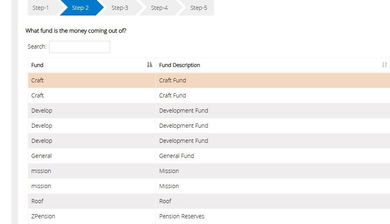Click the General Fund description cell
The width and height of the screenshot is (390, 224).
(x=273, y=156)
